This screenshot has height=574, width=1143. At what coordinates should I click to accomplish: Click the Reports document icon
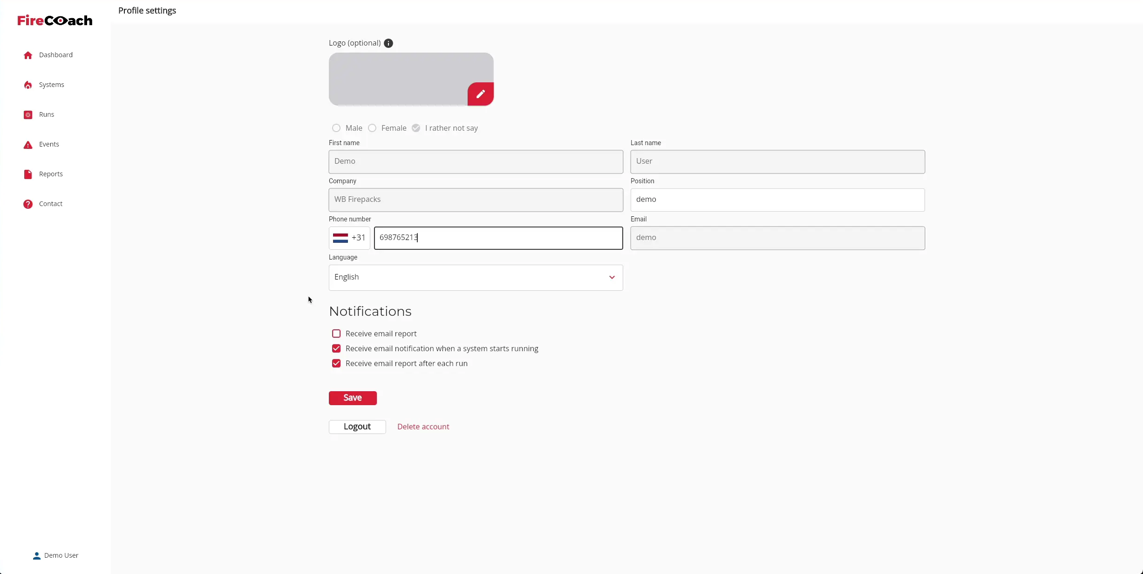pos(28,174)
